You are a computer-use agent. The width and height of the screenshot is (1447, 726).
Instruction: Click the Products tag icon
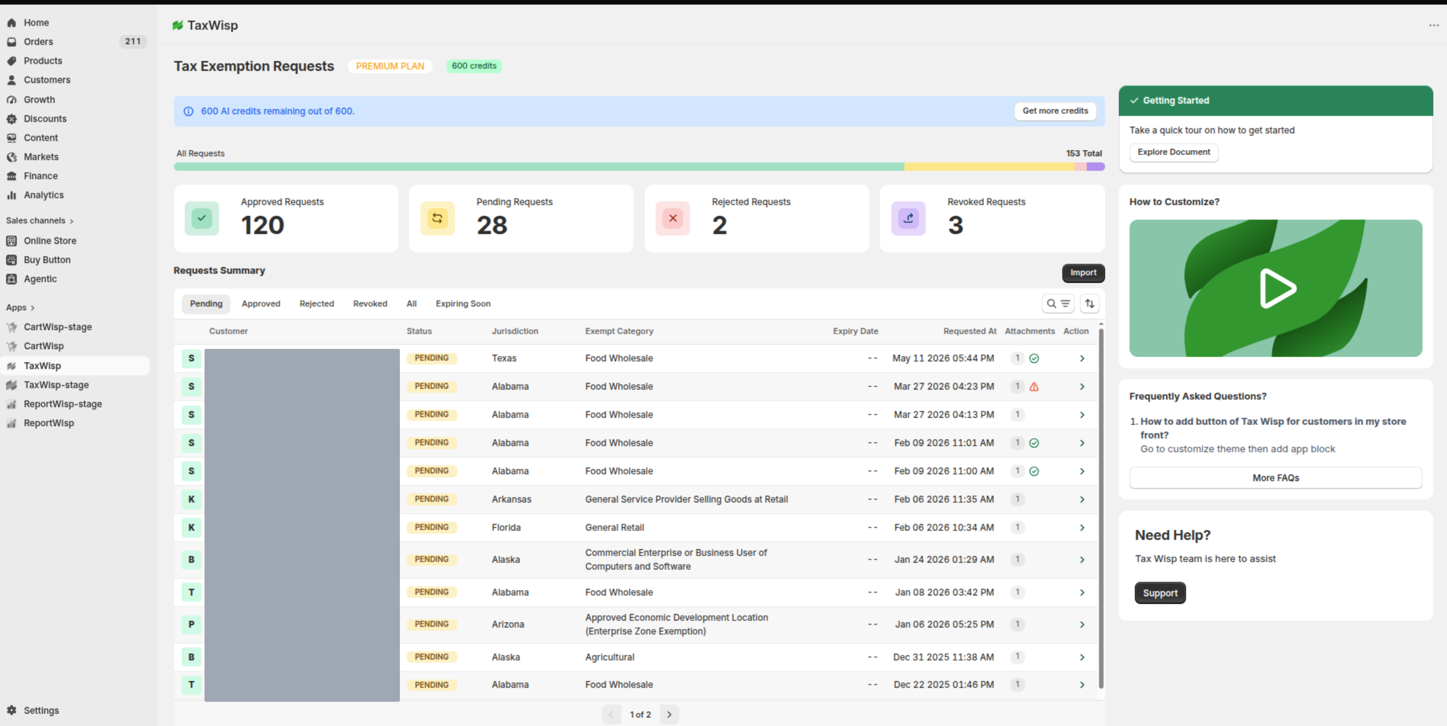click(11, 61)
